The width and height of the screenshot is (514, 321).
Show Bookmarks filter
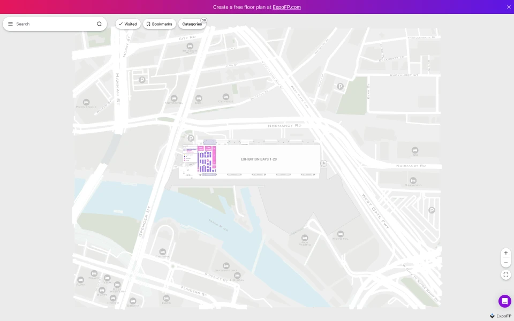pyautogui.click(x=160, y=24)
